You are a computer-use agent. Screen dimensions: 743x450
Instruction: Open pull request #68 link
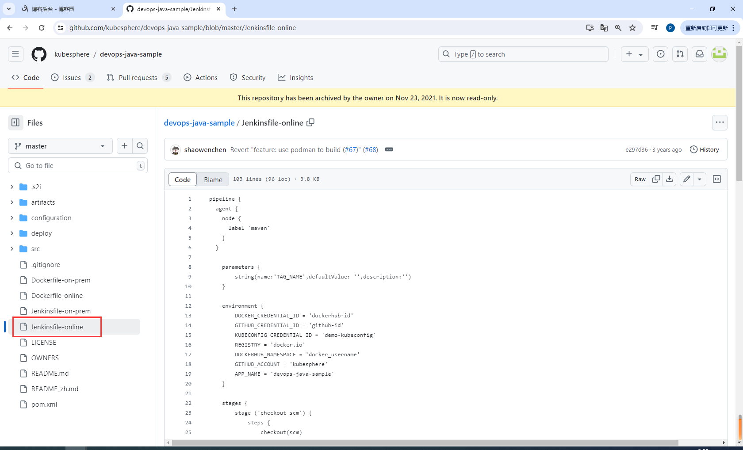point(371,150)
